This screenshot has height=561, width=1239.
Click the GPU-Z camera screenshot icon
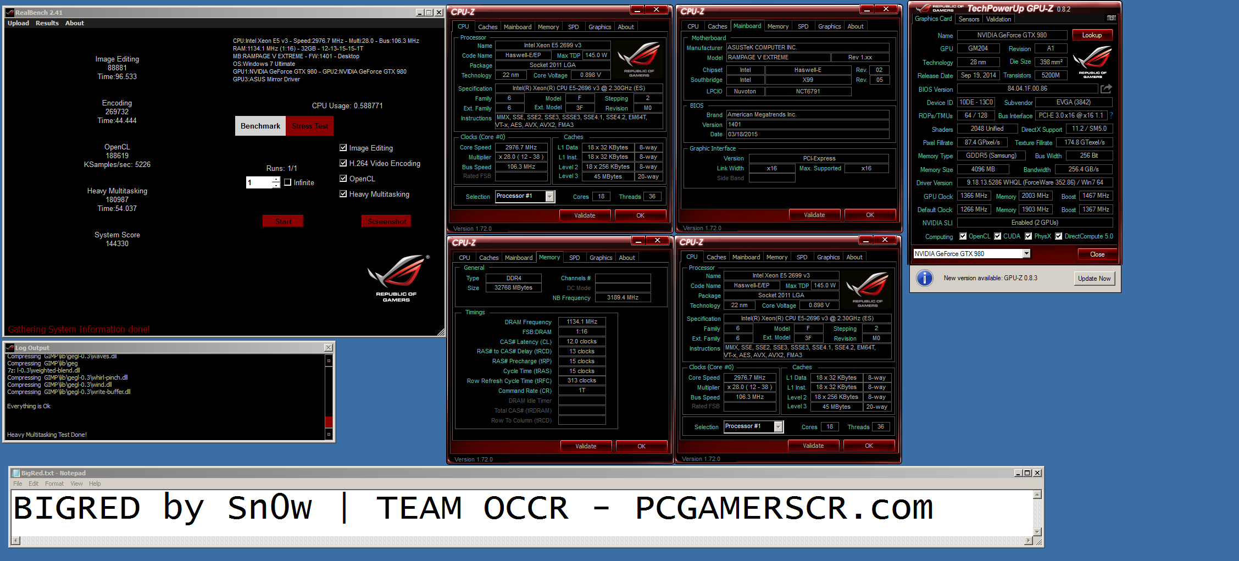pos(1111,18)
